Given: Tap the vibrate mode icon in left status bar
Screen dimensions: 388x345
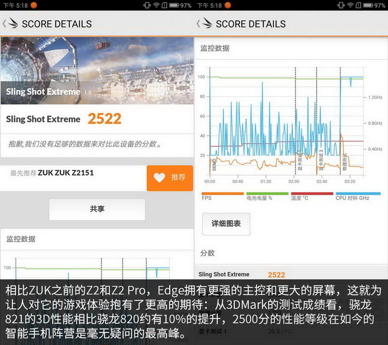Looking at the screenshot, I should (147, 5).
